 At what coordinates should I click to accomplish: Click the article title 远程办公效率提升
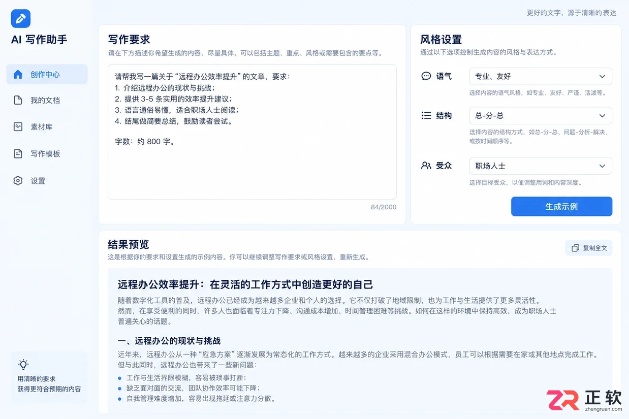pos(245,284)
